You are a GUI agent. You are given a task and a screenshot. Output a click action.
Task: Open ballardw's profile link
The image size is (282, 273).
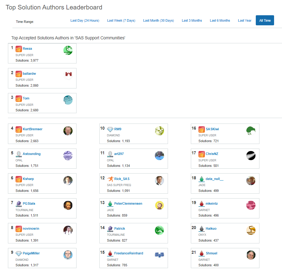[x=29, y=74]
